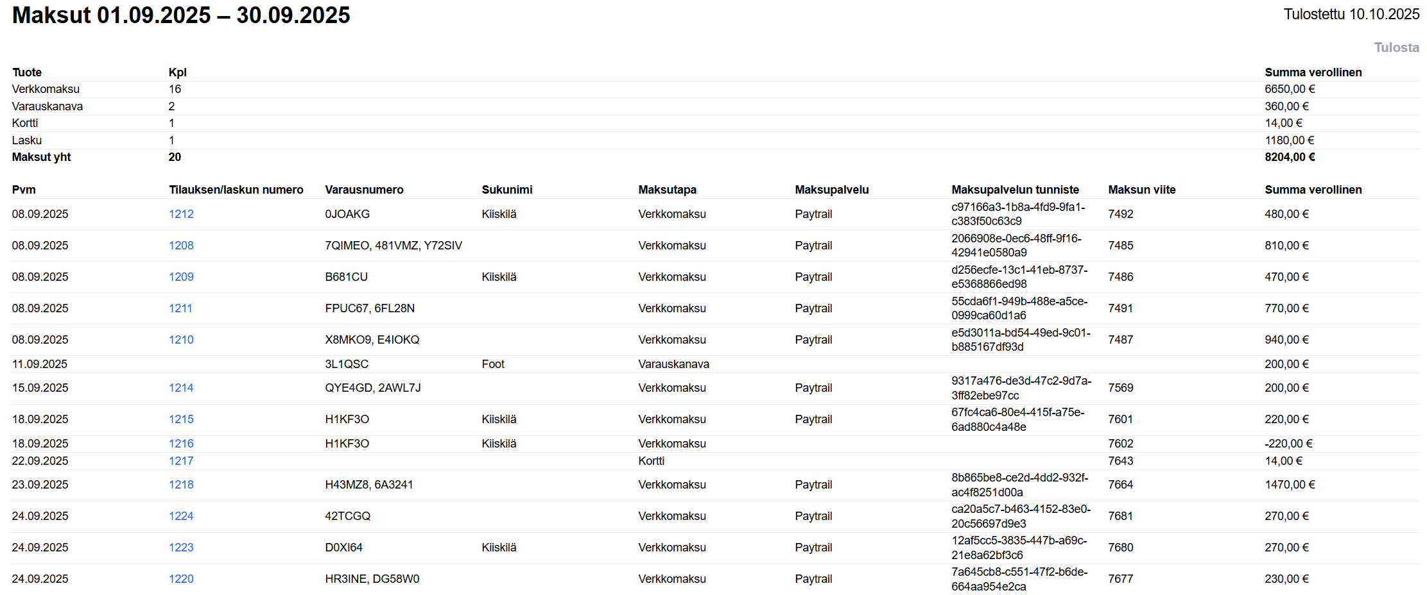
Task: Open card payment order 1217
Action: [x=181, y=461]
